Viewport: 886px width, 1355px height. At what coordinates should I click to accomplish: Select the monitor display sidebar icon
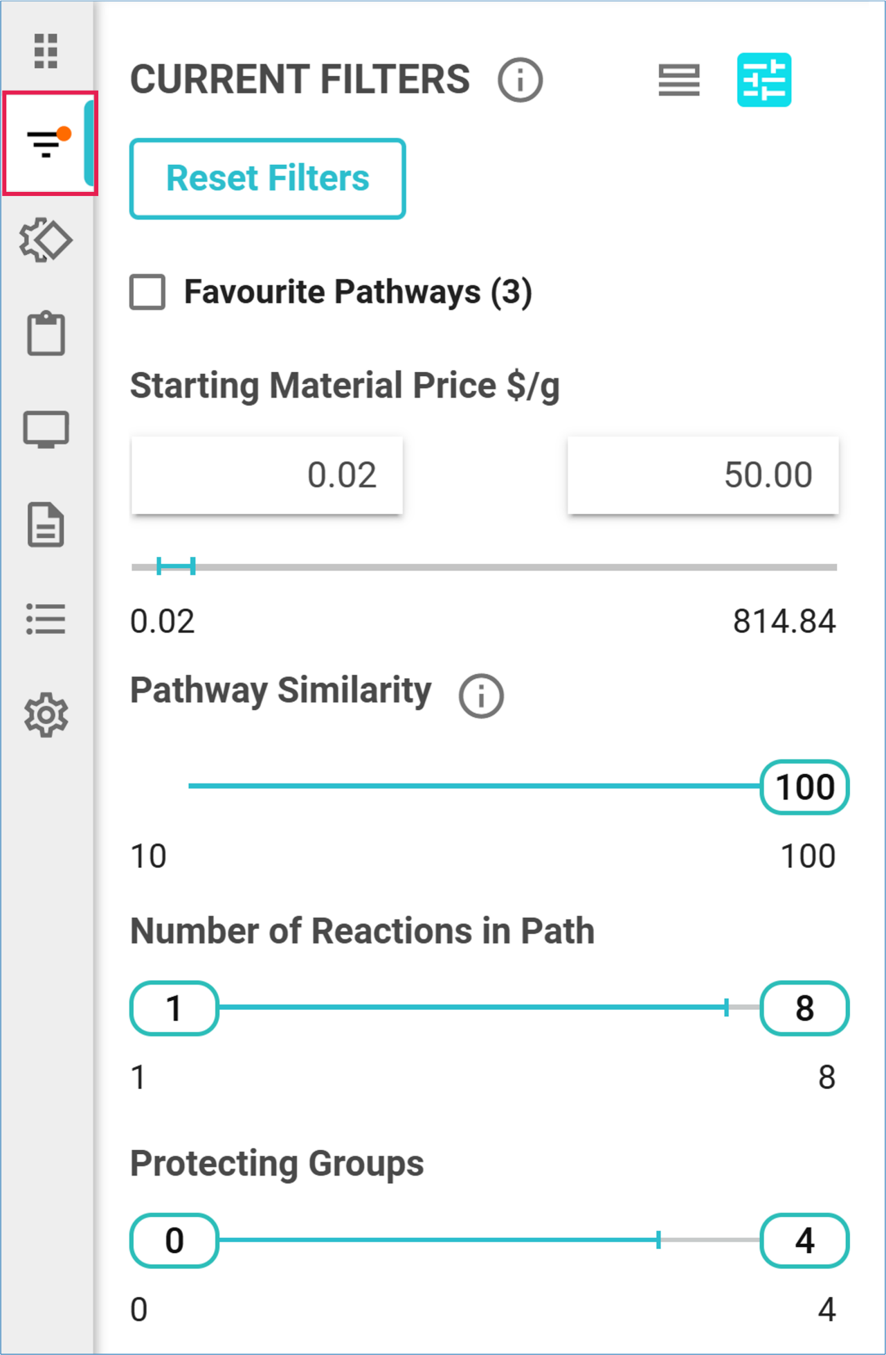[x=46, y=429]
